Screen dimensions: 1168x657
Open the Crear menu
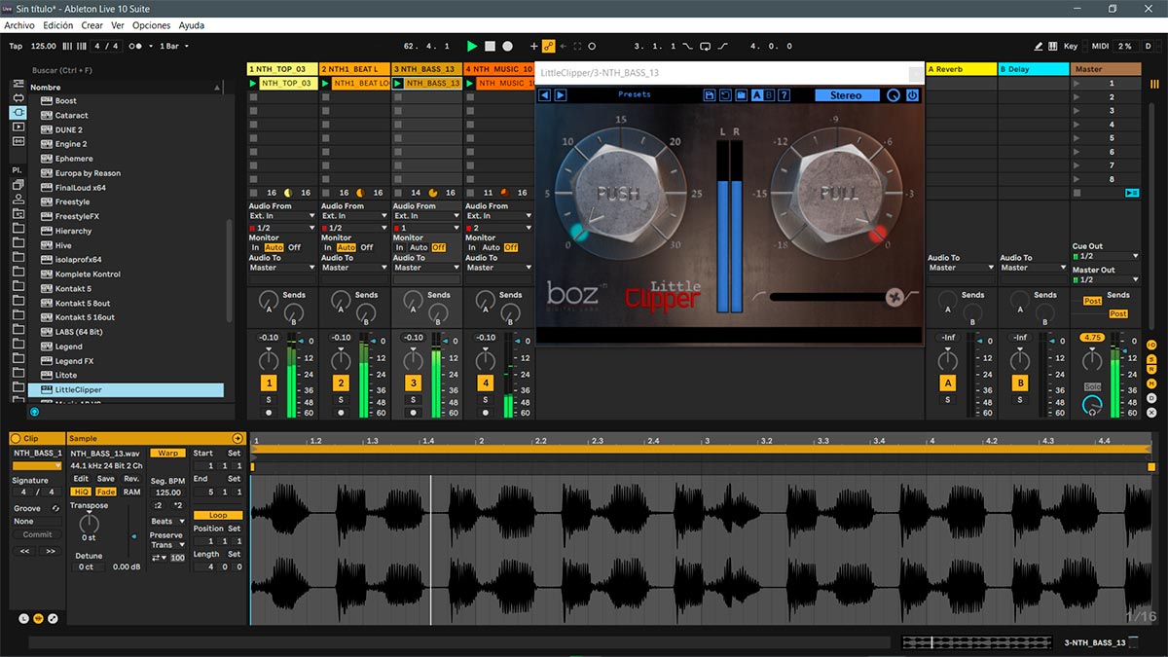pos(91,25)
